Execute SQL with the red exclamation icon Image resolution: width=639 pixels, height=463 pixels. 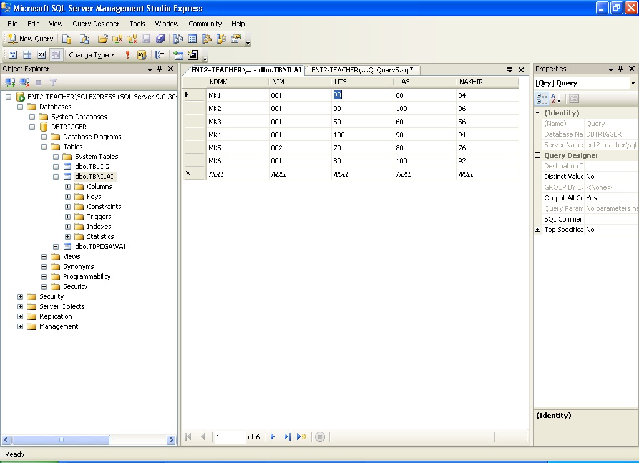pos(127,55)
